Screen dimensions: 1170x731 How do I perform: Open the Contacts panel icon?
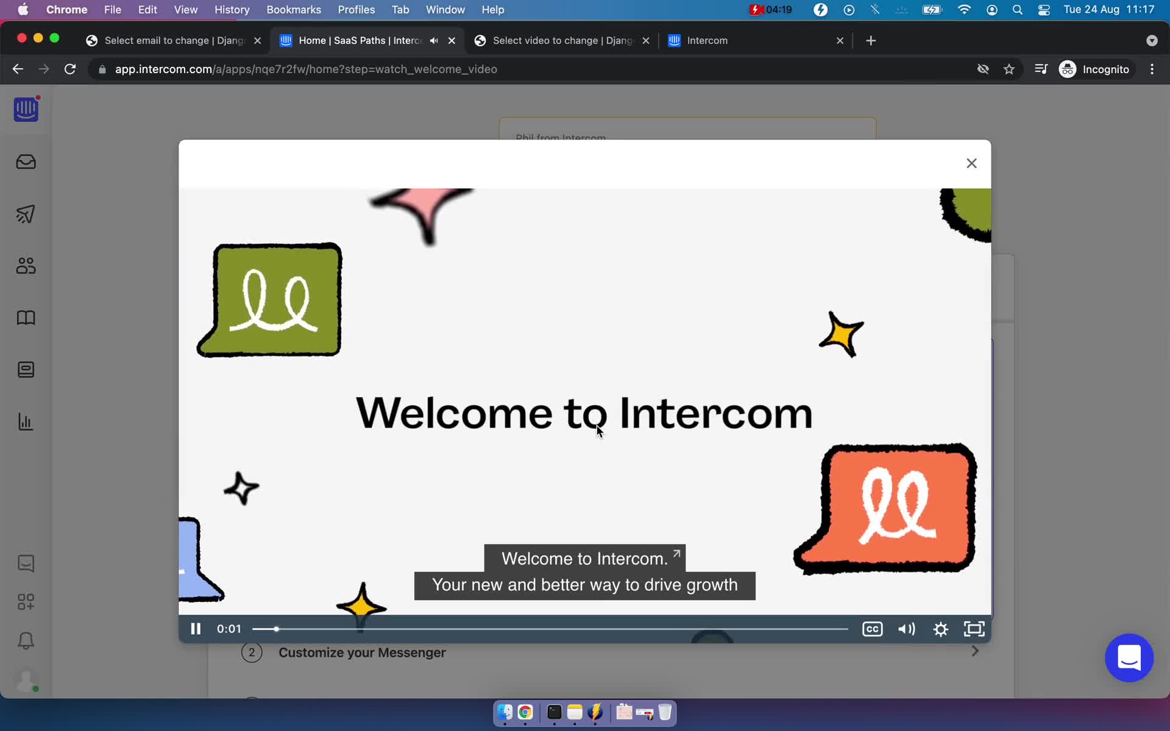coord(26,265)
